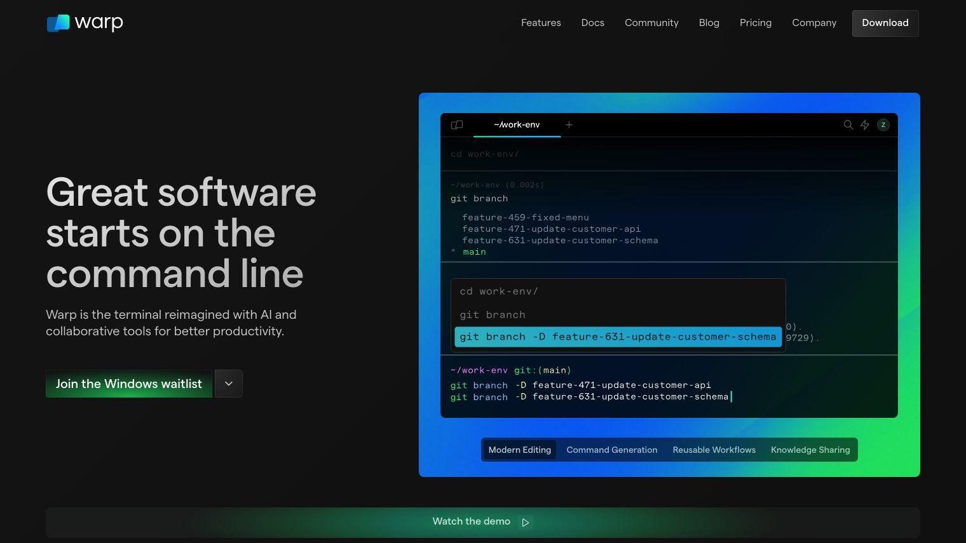This screenshot has width=966, height=543.
Task: Select the 'cd work-env/' history suggestion
Action: (x=498, y=292)
